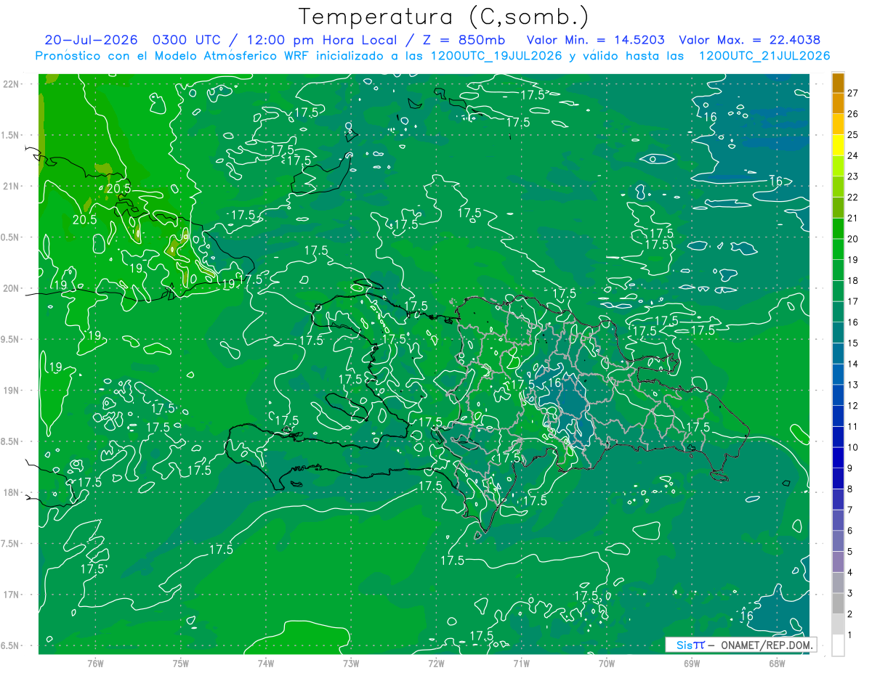
Task: Click the 22N latitude axis label
Action: pos(11,84)
